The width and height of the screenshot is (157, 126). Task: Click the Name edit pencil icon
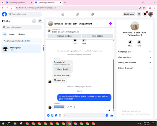(x=84, y=40)
